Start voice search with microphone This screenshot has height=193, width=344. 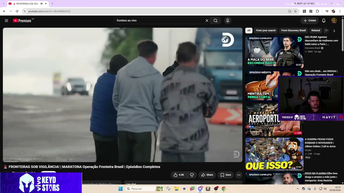click(x=228, y=21)
